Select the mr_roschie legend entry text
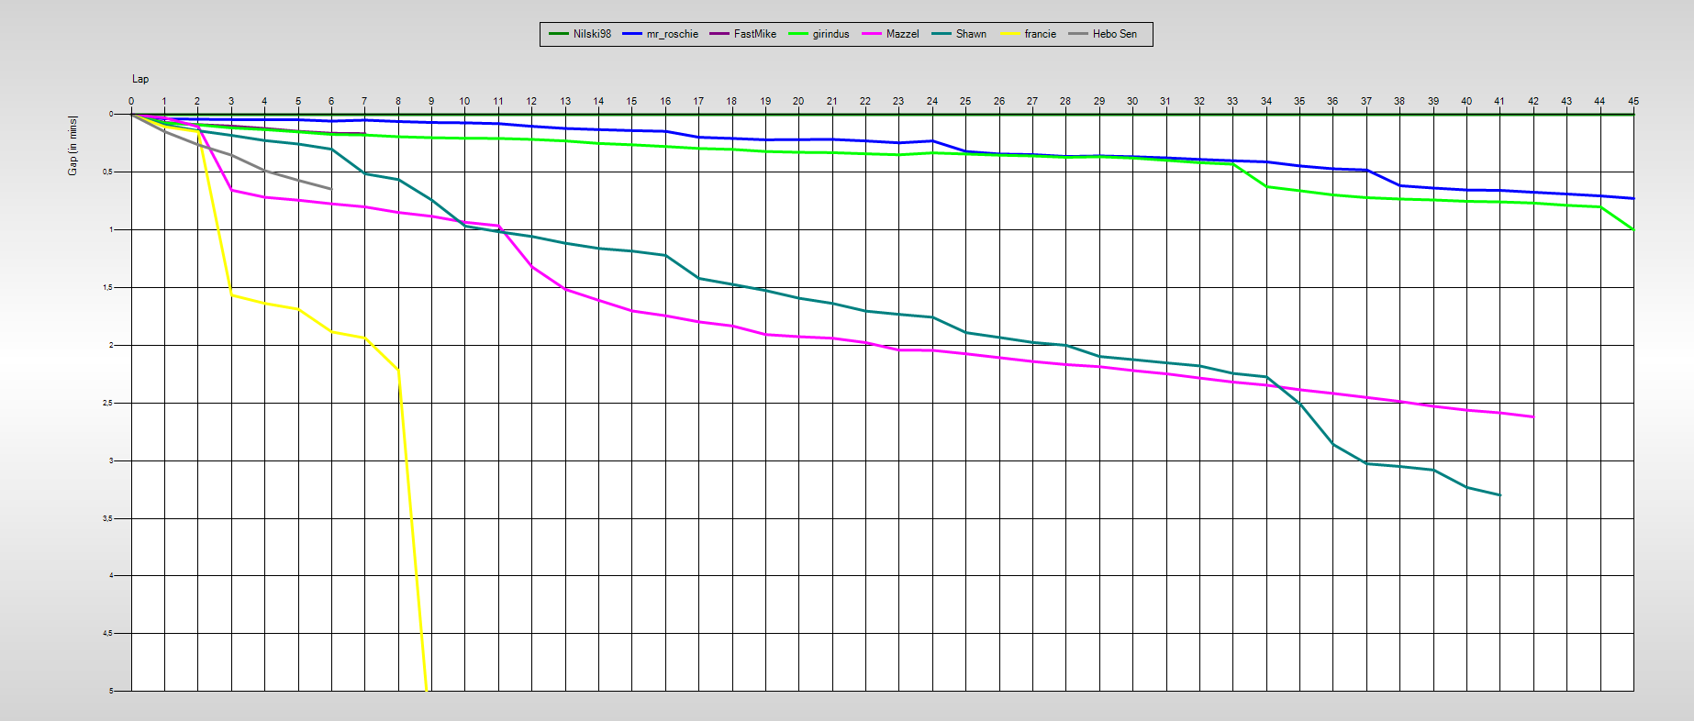 (x=672, y=34)
